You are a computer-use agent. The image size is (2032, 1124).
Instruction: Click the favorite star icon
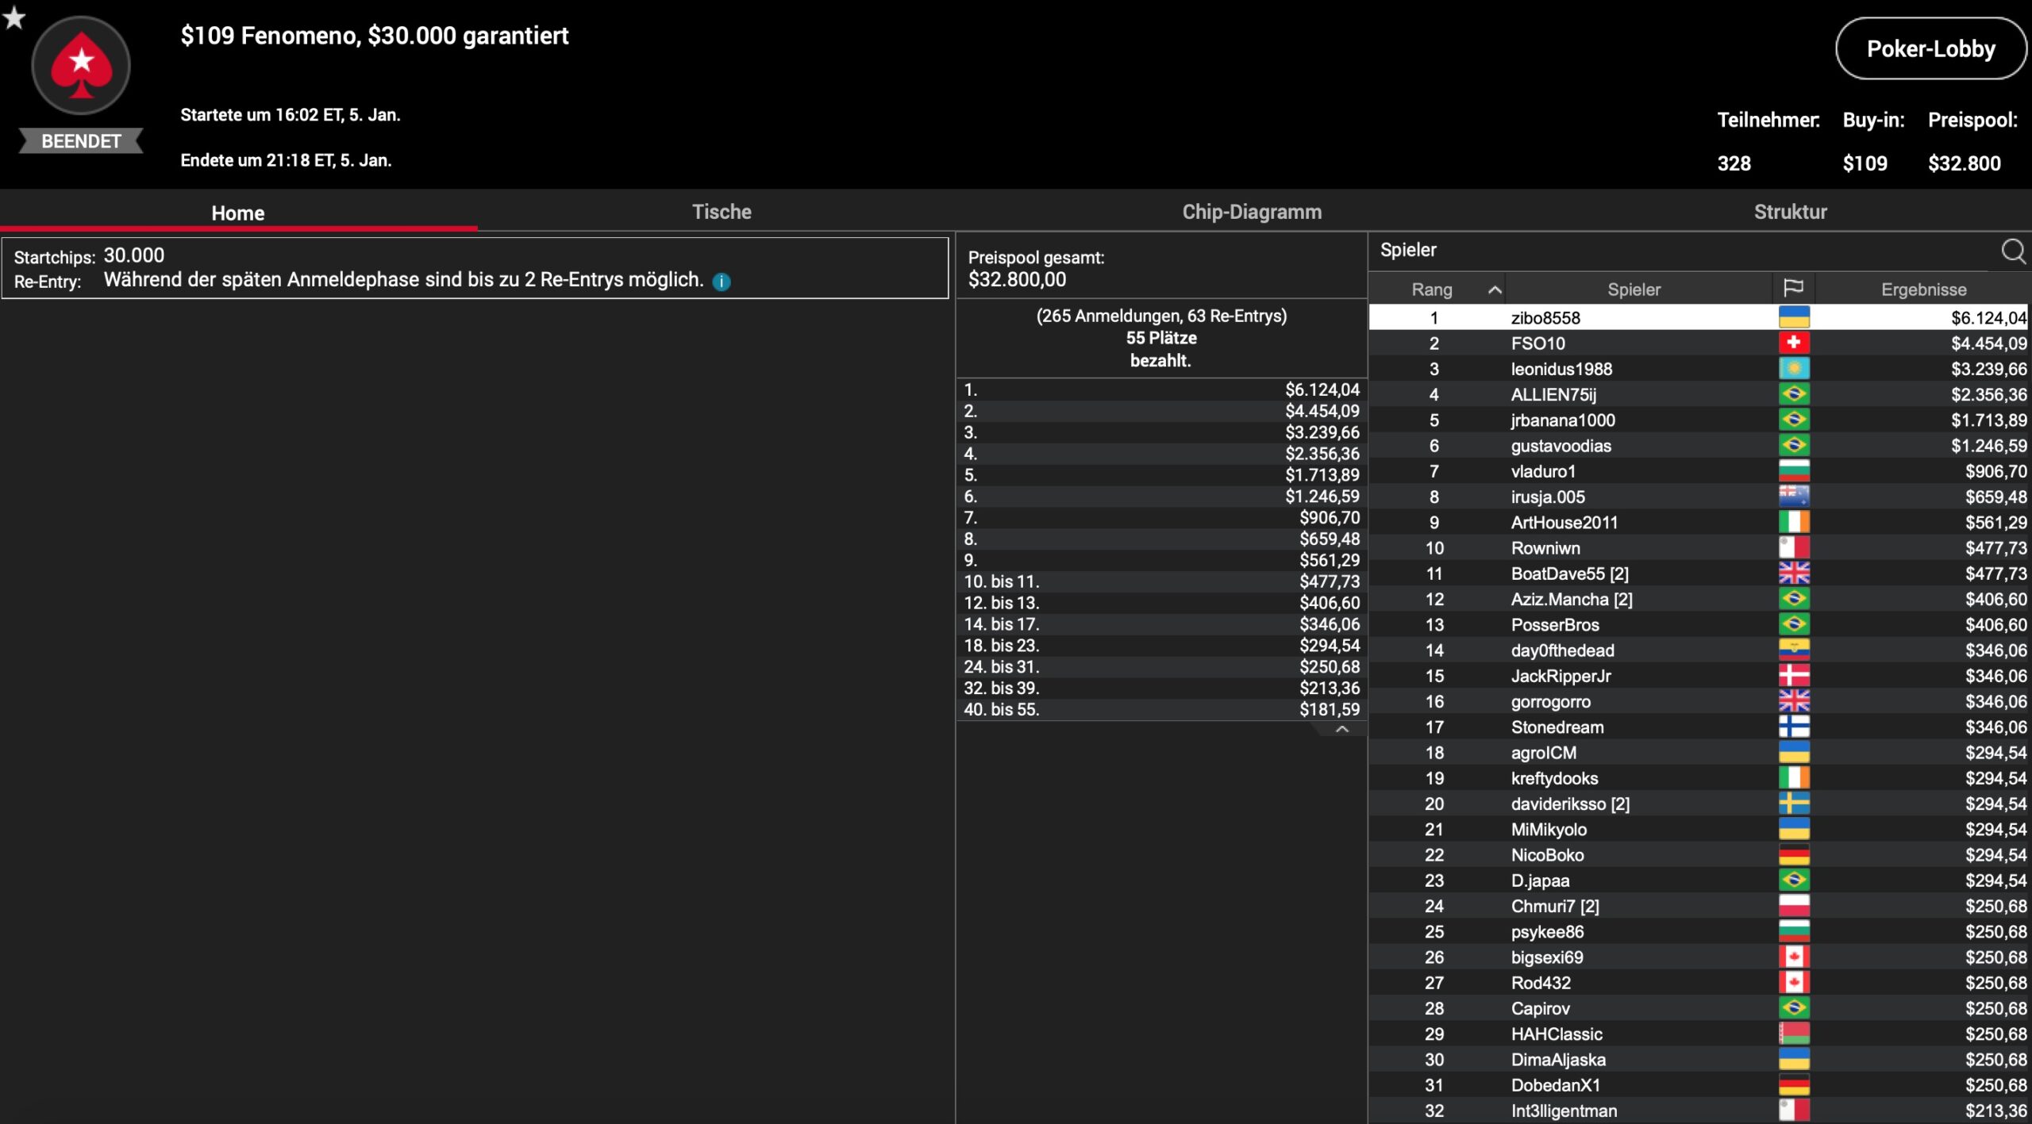14,17
